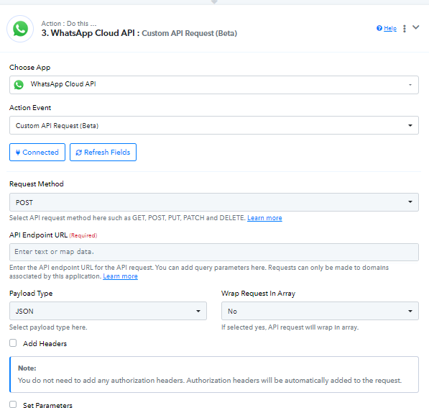Open the three-dot step options menu
429x408 pixels.
(x=405, y=29)
